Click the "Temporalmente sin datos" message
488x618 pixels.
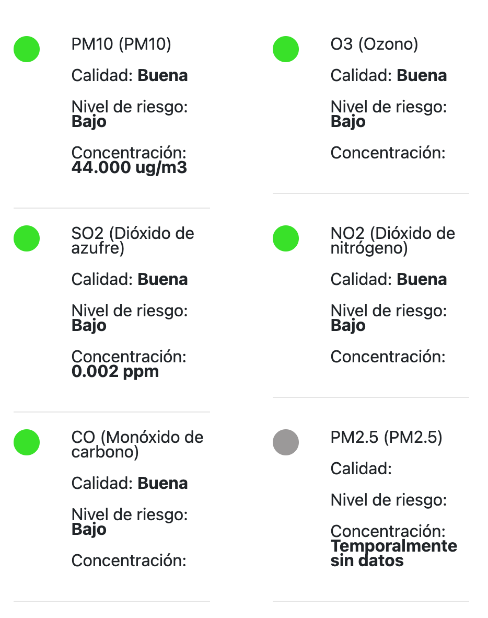click(393, 554)
